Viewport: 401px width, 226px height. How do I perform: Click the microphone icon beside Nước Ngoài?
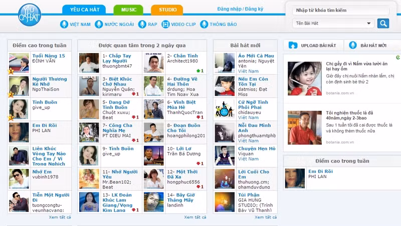pyautogui.click(x=99, y=24)
